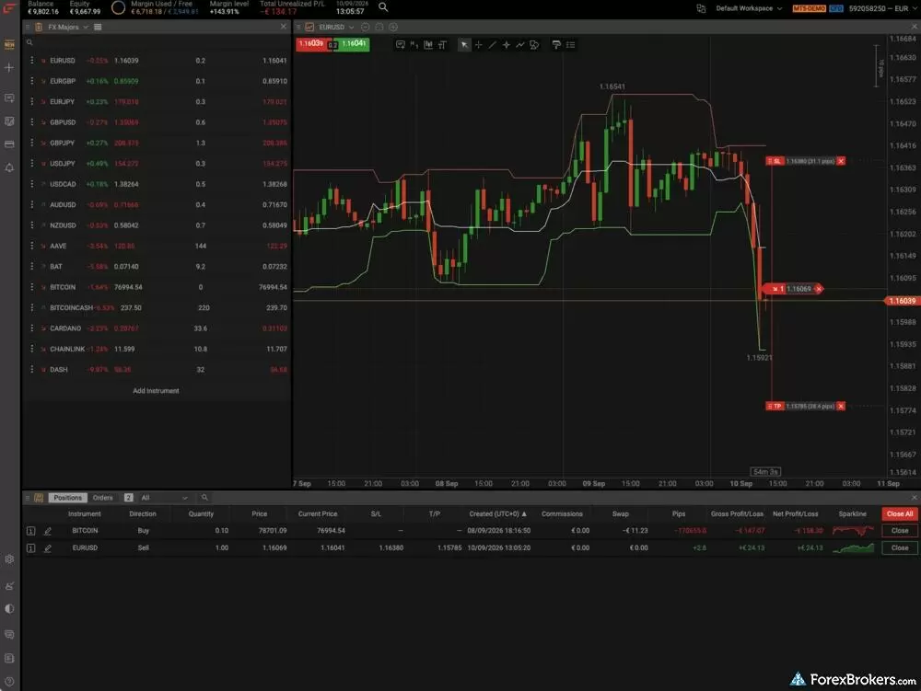Open the chart timeframe H1 selector

(x=414, y=44)
